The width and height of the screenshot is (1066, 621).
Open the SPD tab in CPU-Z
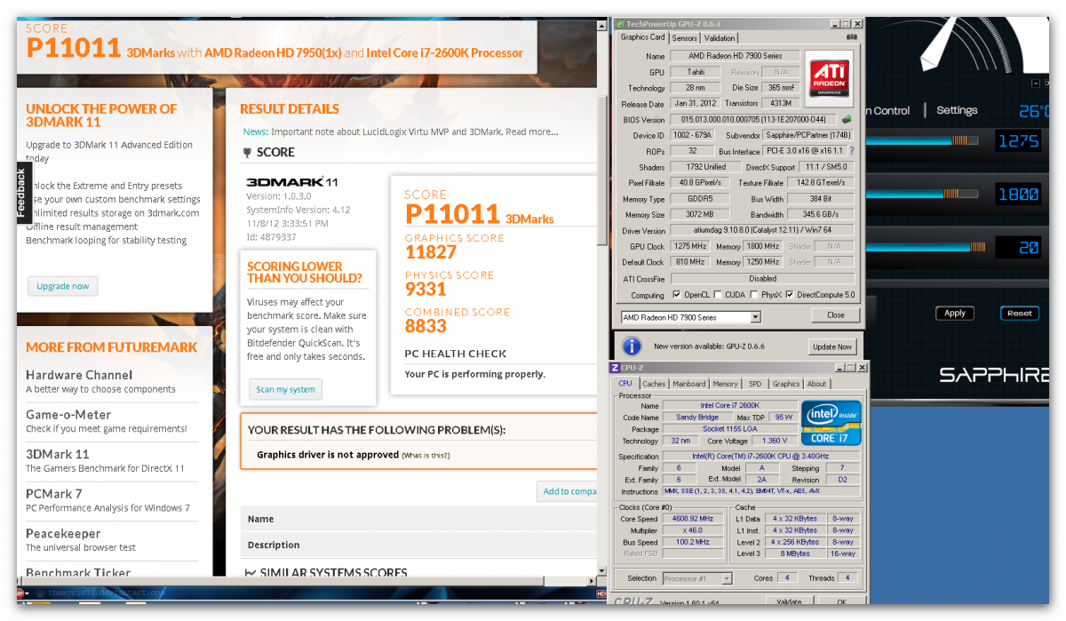(755, 384)
